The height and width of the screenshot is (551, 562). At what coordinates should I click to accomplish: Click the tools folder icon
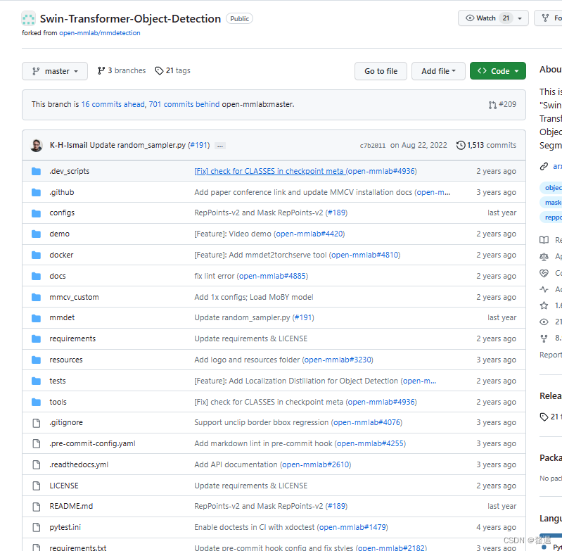(36, 402)
